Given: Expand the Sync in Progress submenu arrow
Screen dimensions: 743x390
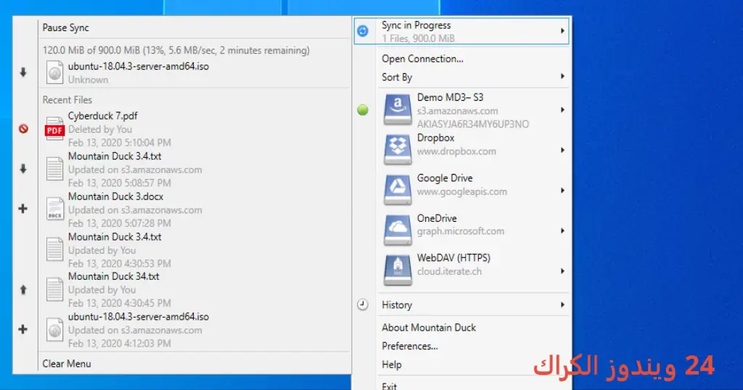Looking at the screenshot, I should coord(562,30).
